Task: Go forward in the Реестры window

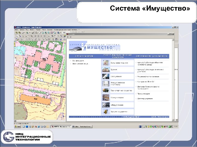Action: pyautogui.click(x=71, y=37)
